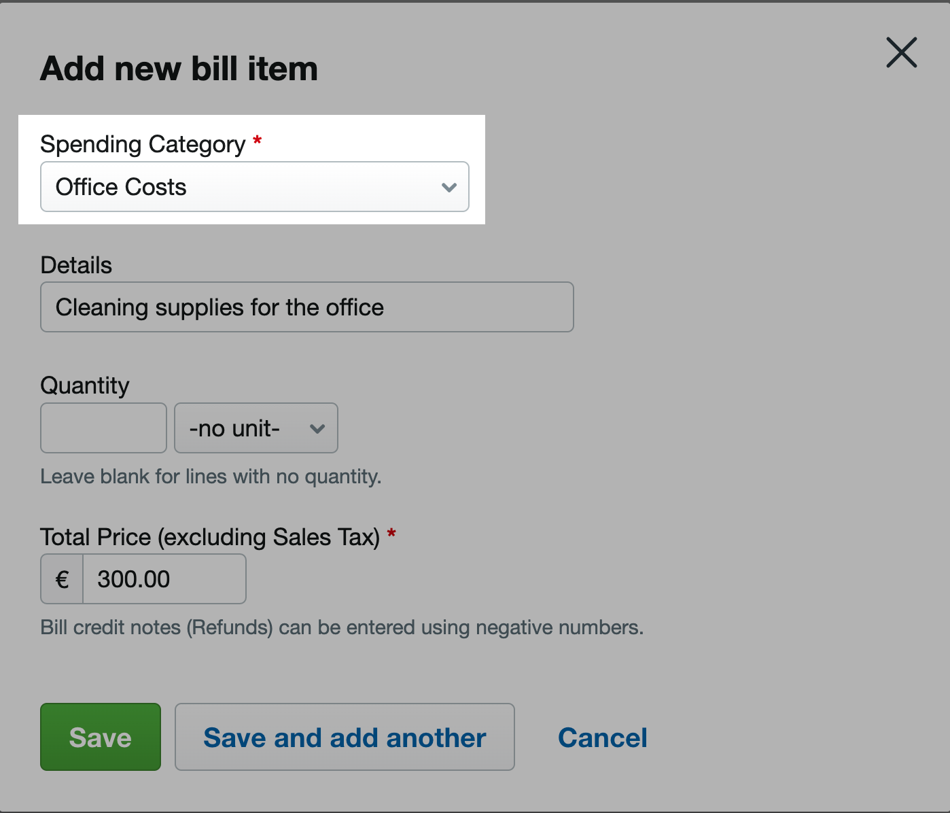
Task: Cancel adding the bill item
Action: coord(603,738)
